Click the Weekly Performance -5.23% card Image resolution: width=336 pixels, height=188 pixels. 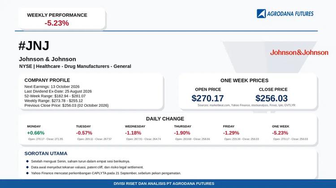pos(62,19)
